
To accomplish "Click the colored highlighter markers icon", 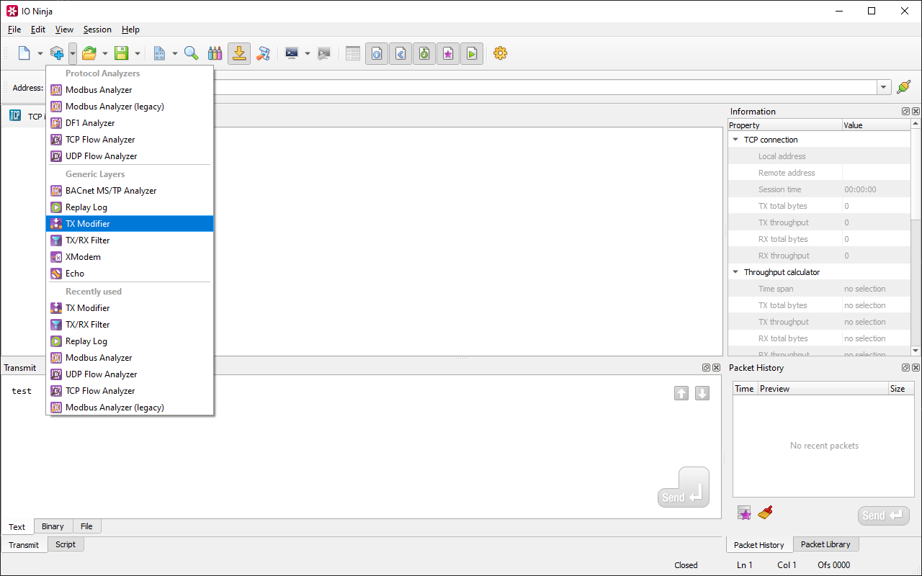I will (215, 53).
